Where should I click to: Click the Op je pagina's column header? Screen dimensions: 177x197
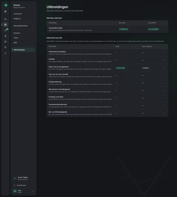click(x=147, y=47)
